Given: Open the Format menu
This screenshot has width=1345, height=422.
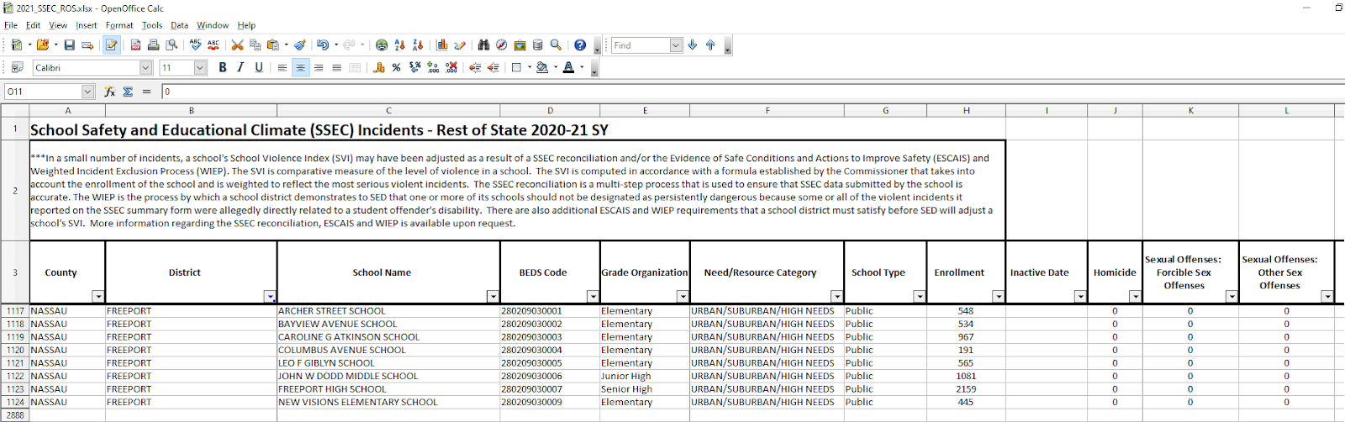Looking at the screenshot, I should click(x=119, y=25).
